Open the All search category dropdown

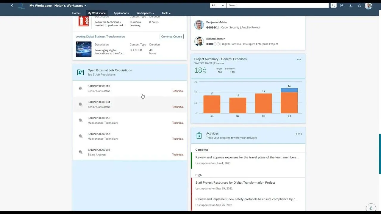(218, 5)
